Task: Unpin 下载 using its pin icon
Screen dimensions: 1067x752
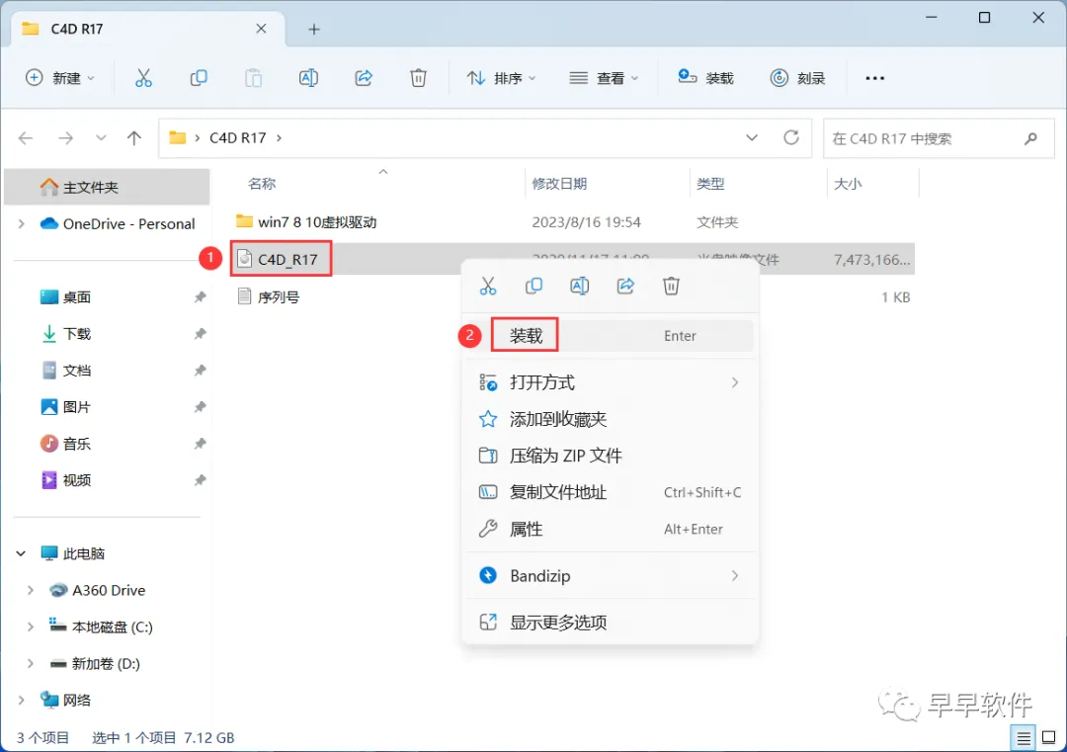Action: pyautogui.click(x=200, y=334)
